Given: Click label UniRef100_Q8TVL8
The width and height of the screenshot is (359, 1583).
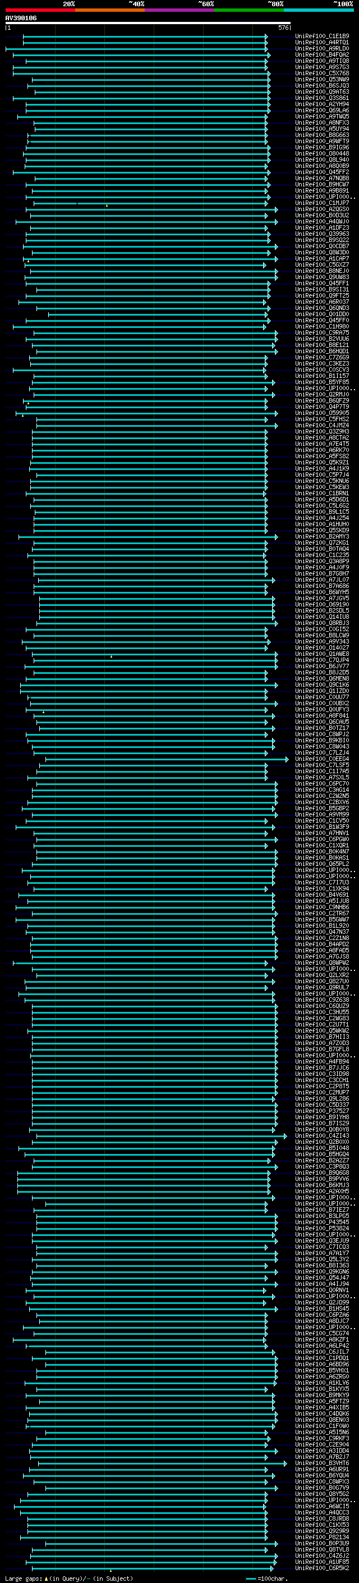Looking at the screenshot, I should pos(322,1549).
